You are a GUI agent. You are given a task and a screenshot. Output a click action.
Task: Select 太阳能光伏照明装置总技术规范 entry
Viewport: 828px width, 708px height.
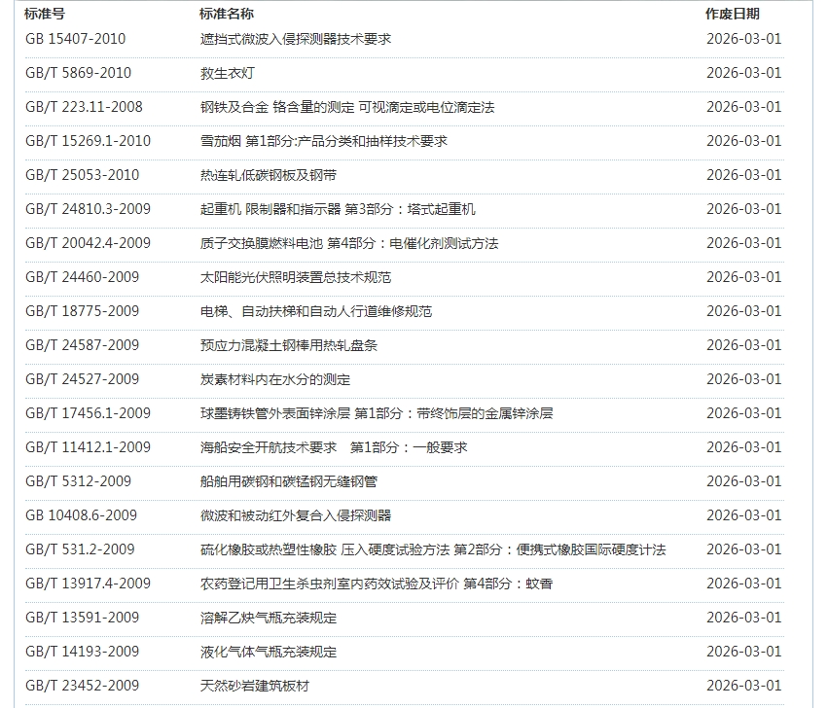(x=295, y=277)
